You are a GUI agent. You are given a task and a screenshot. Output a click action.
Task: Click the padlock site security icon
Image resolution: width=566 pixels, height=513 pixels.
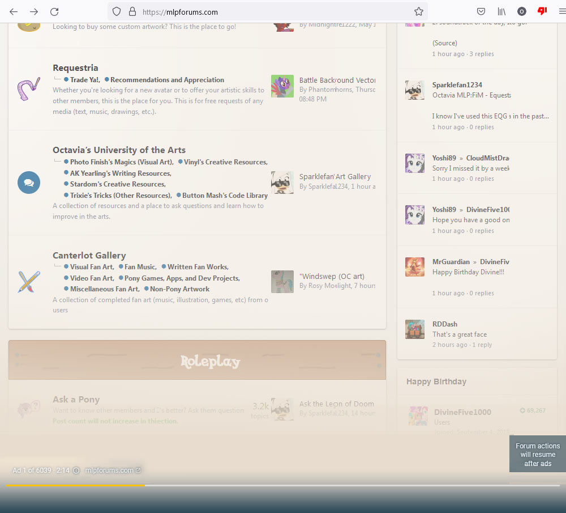click(x=132, y=11)
